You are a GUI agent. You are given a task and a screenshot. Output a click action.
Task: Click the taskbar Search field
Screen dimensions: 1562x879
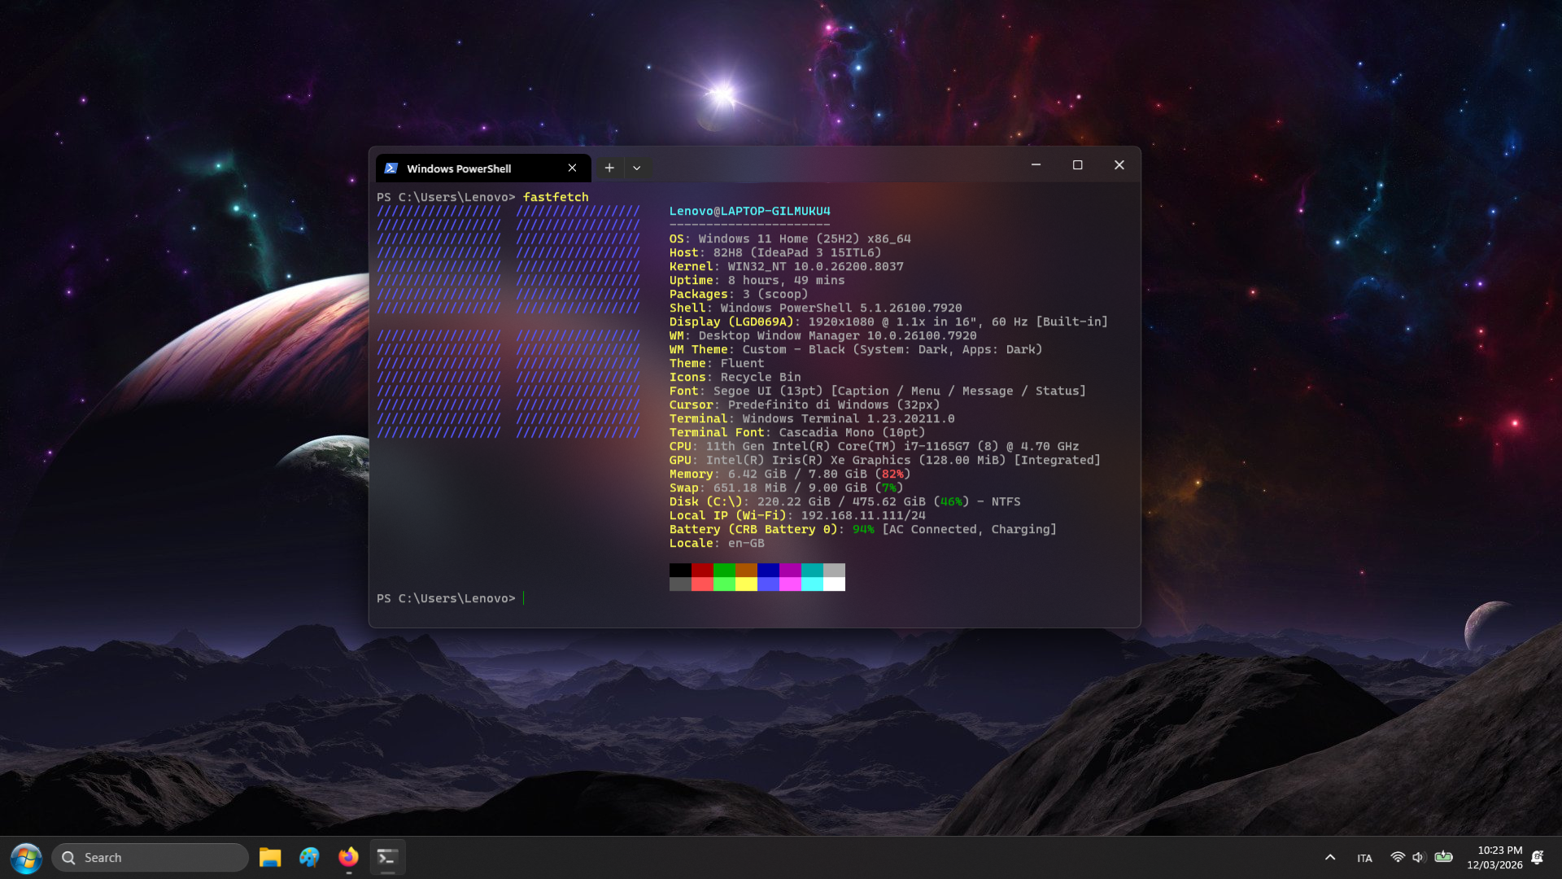point(151,858)
